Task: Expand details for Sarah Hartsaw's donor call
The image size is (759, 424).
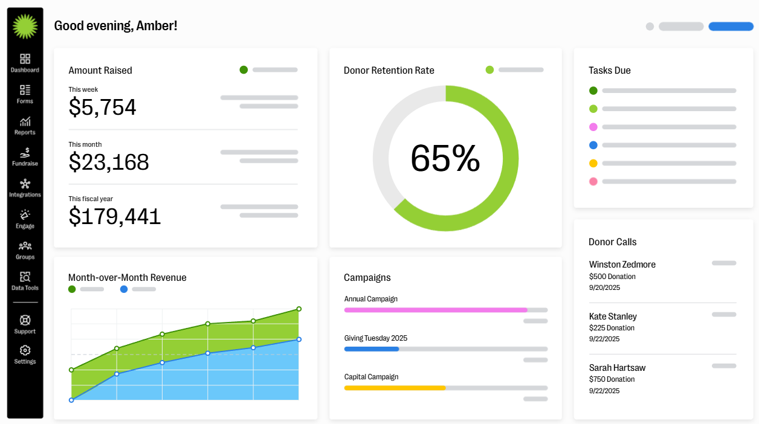Action: [x=723, y=366]
